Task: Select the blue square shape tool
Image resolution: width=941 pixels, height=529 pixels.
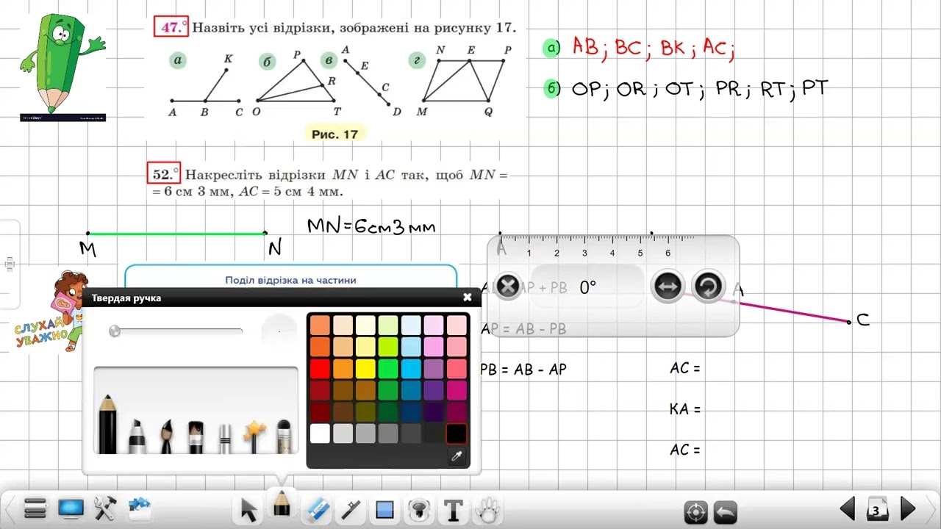Action: coord(384,508)
